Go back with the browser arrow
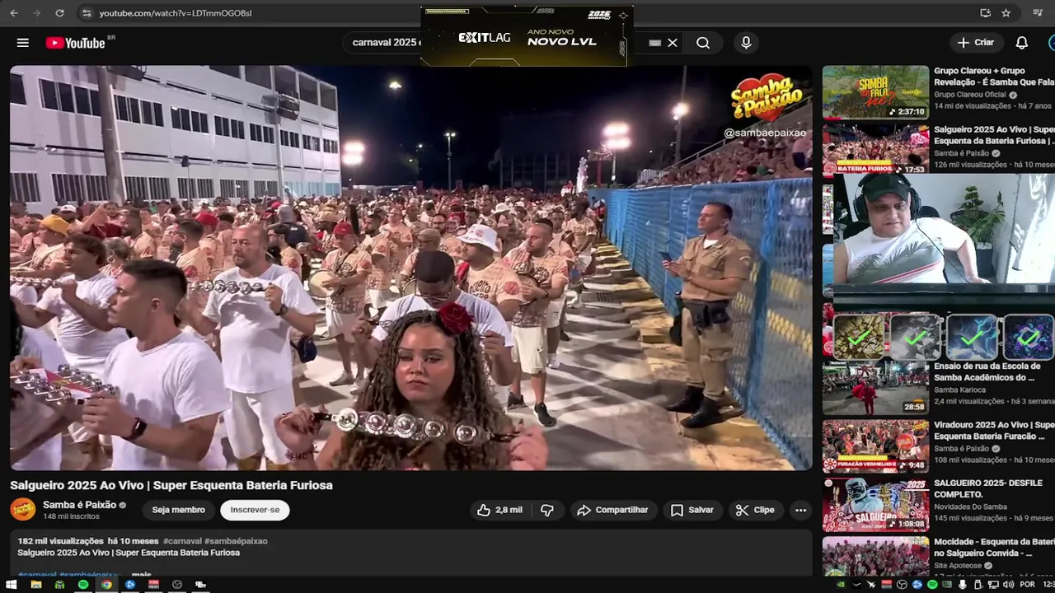The width and height of the screenshot is (1055, 593). (x=12, y=13)
